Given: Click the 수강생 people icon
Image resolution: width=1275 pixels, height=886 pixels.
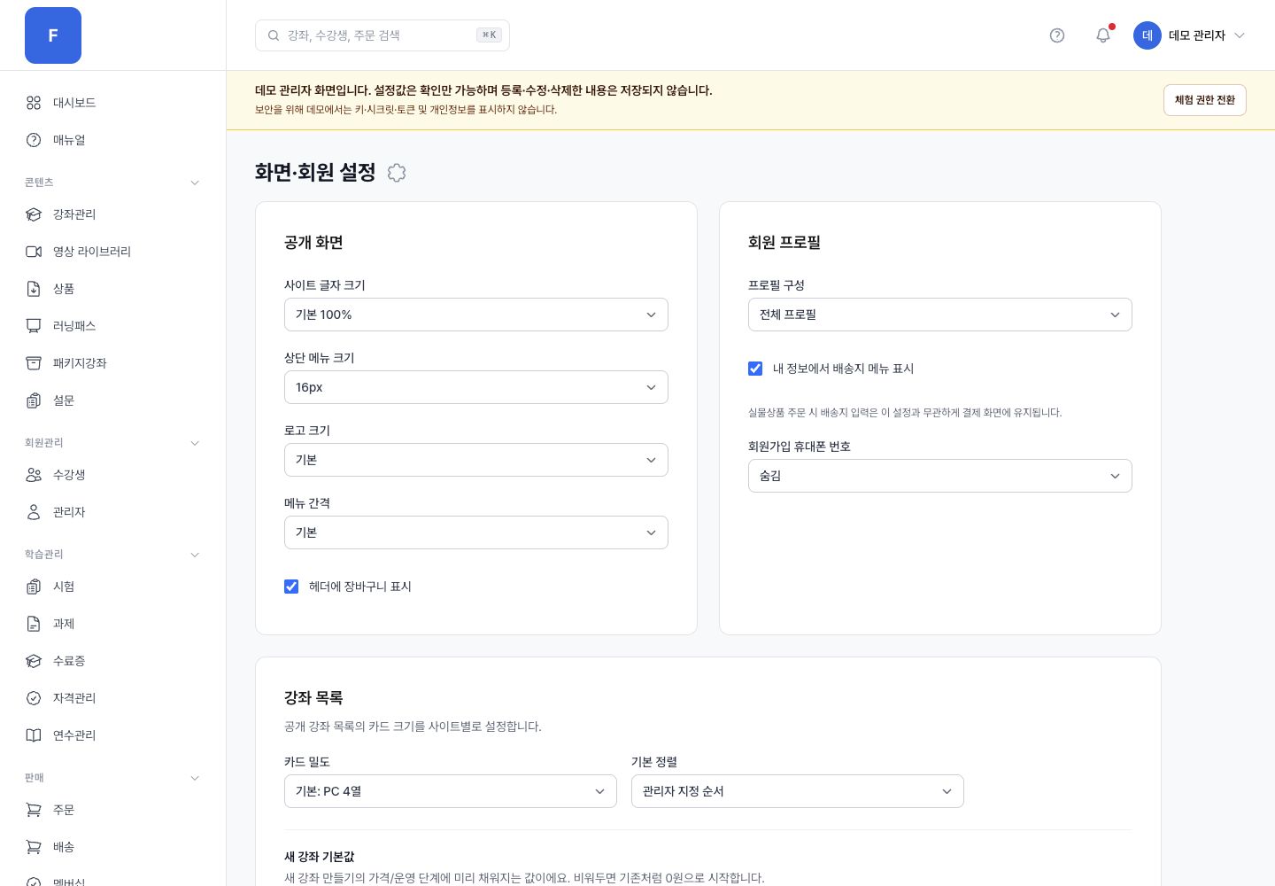Looking at the screenshot, I should 34,475.
